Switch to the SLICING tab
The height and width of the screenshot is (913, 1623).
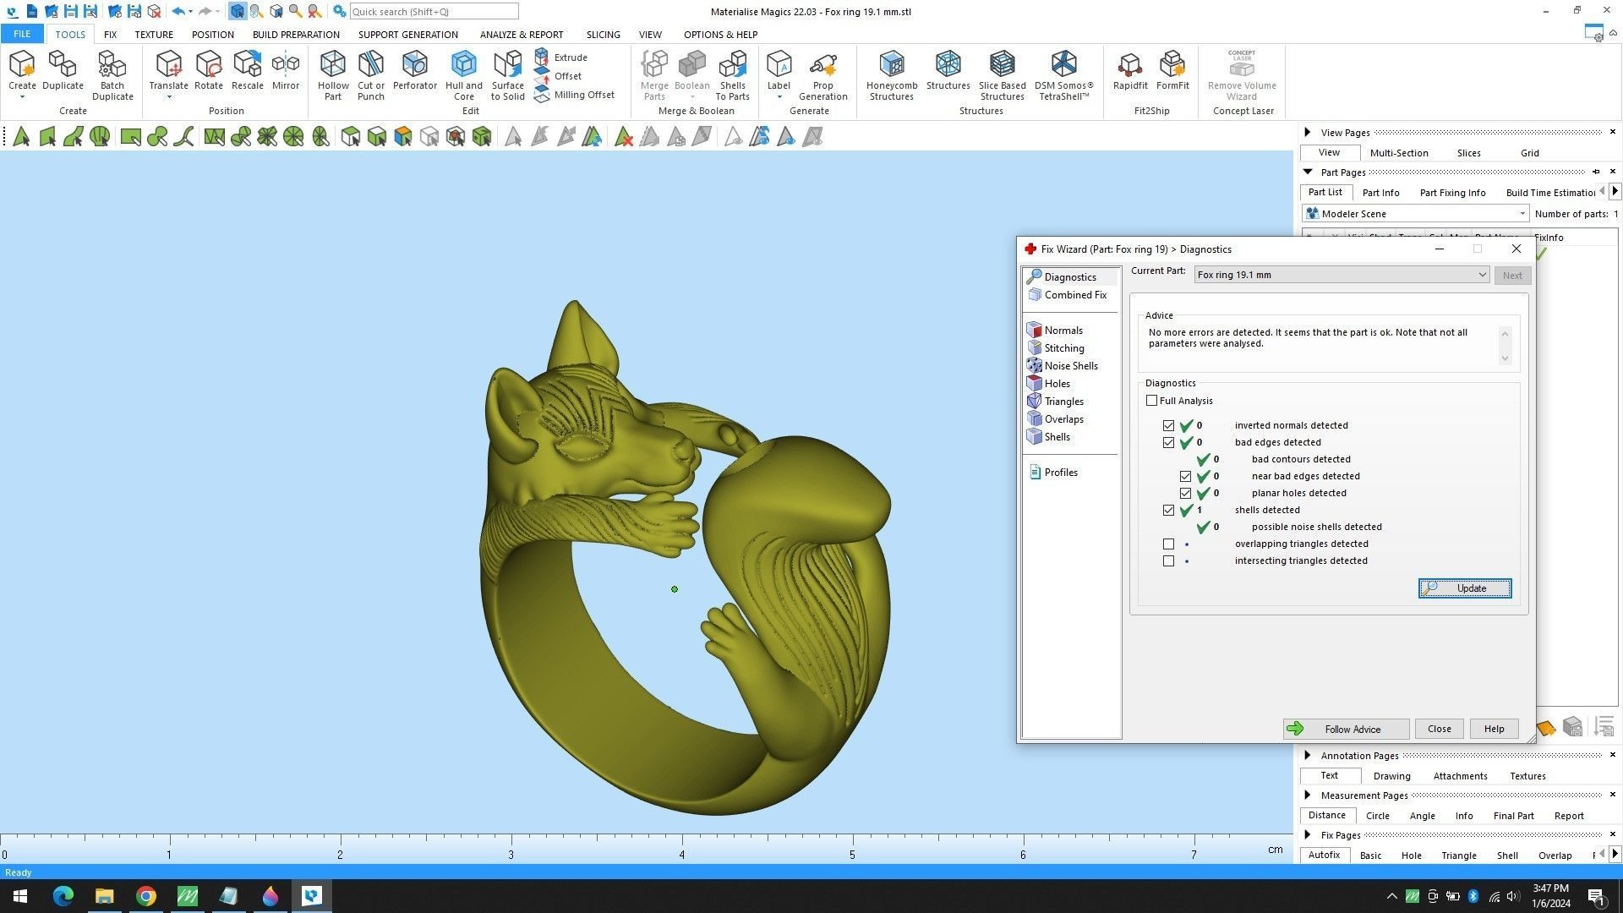(603, 35)
